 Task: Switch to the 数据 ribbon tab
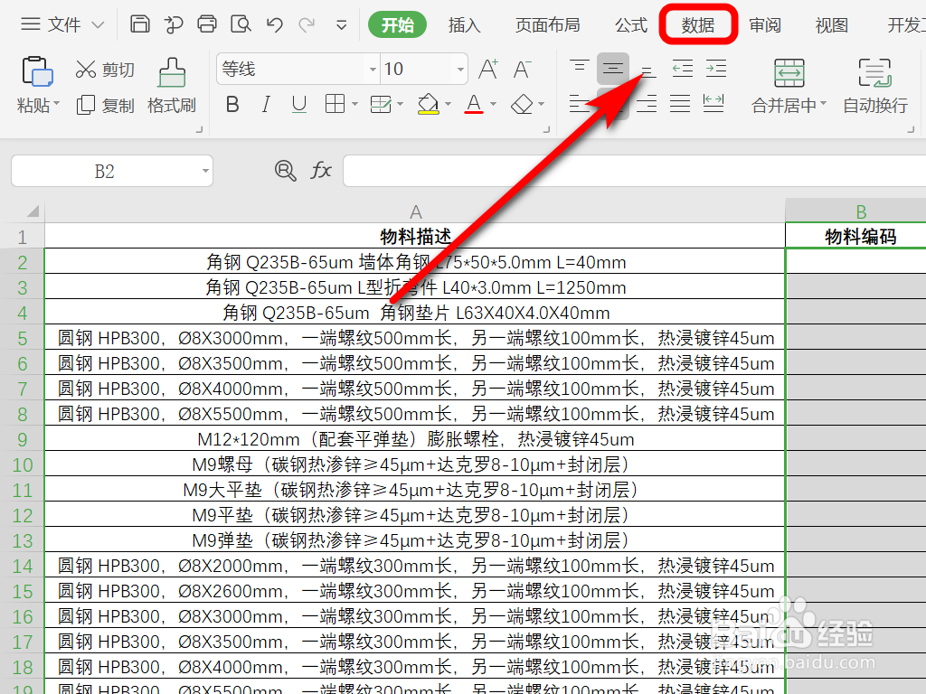(698, 24)
